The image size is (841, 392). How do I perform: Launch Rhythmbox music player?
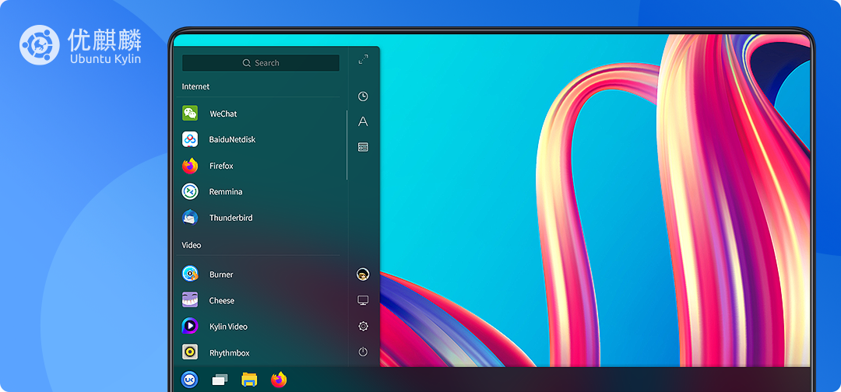click(x=229, y=353)
